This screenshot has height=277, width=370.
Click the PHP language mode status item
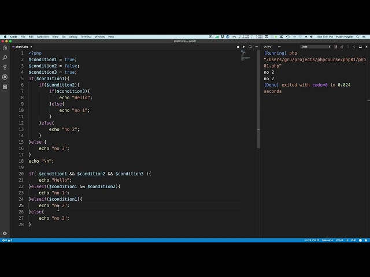[x=353, y=240]
